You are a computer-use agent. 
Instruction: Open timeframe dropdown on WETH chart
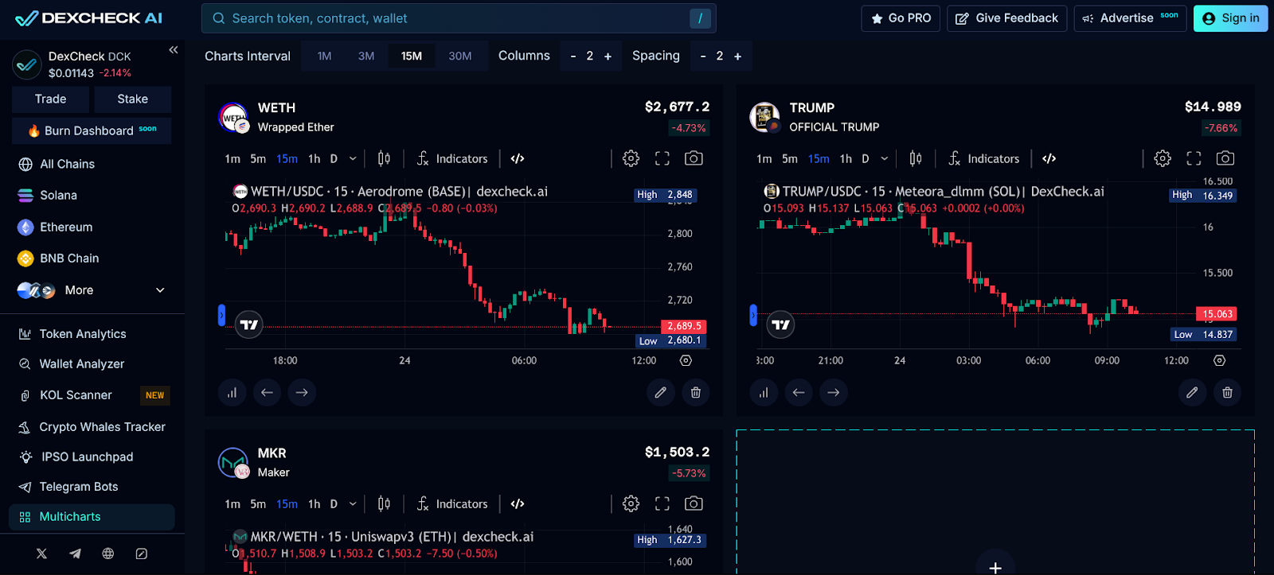pos(353,158)
